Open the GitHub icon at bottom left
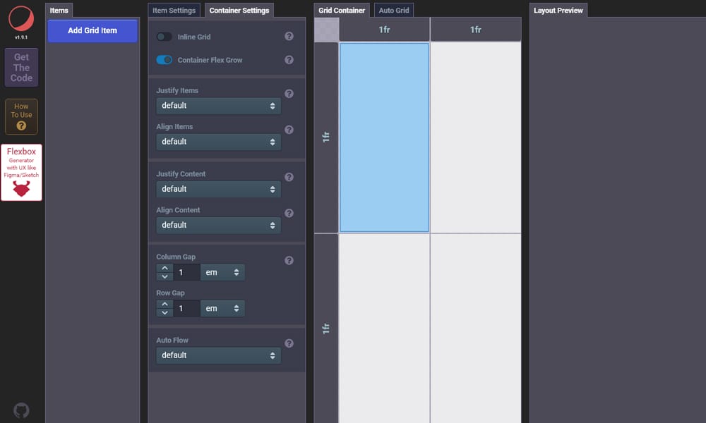The image size is (706, 423). 21,410
